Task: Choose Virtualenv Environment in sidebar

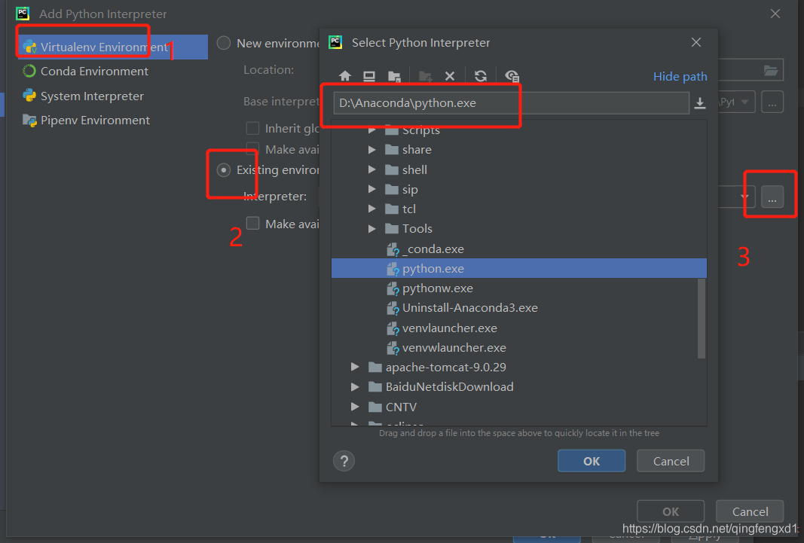Action: point(113,47)
